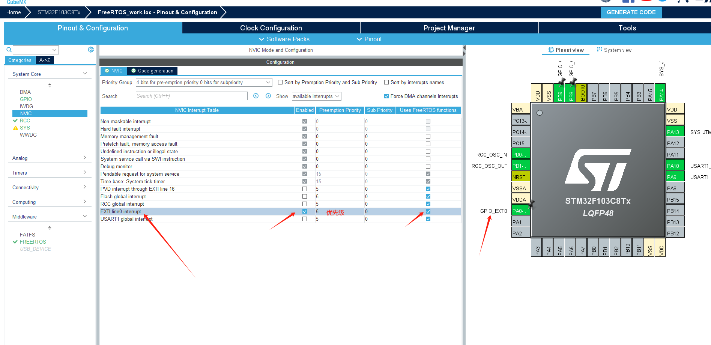
Task: Enable PVD interrupt through EXTI line 16
Action: 305,189
